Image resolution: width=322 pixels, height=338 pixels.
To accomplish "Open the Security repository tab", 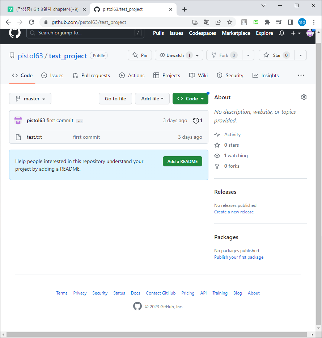I will pyautogui.click(x=230, y=75).
